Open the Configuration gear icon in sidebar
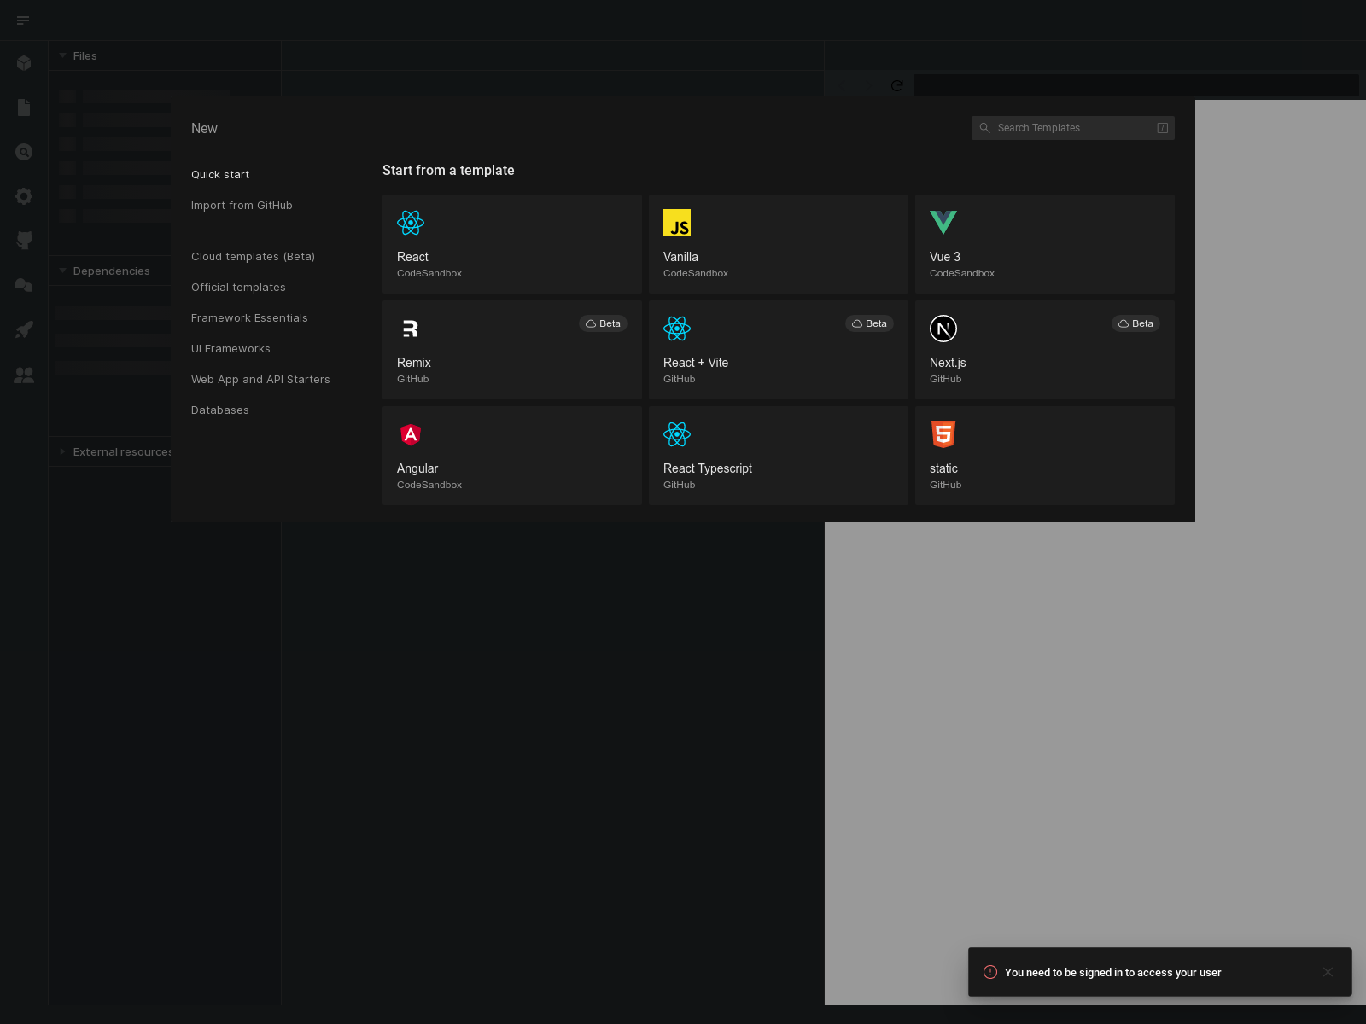This screenshot has height=1024, width=1366. tap(24, 196)
